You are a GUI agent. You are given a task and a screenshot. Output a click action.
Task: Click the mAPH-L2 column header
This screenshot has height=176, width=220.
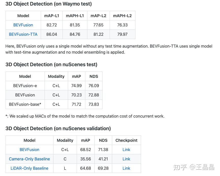tap(122, 16)
